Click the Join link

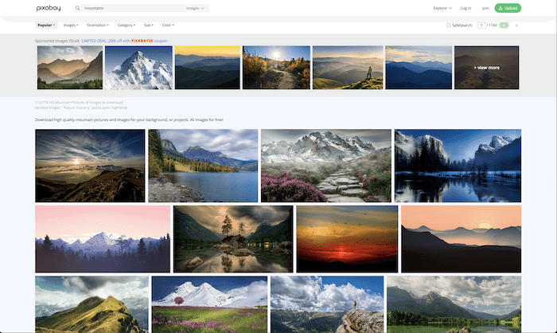(x=485, y=8)
